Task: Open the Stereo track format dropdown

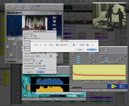Action: pyautogui.click(x=53, y=45)
